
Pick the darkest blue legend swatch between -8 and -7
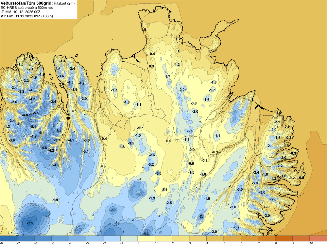[x=9, y=238]
